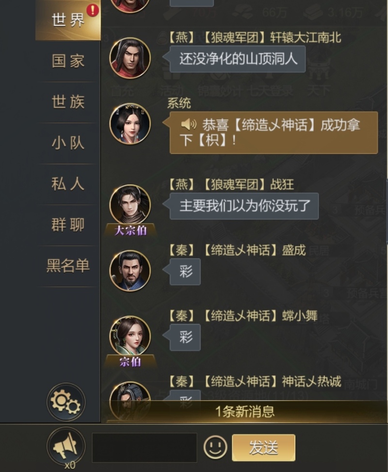Screen dimensions: 388x472
Task: Switch to the 国家 chat tab
Action: coord(68,61)
